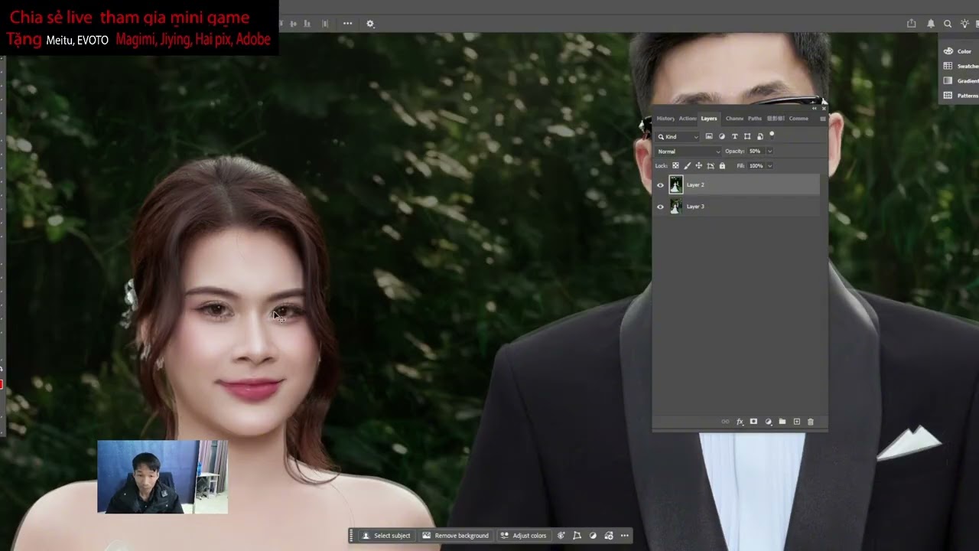Delete layer with trash icon
Viewport: 979px width, 551px height.
(811, 422)
